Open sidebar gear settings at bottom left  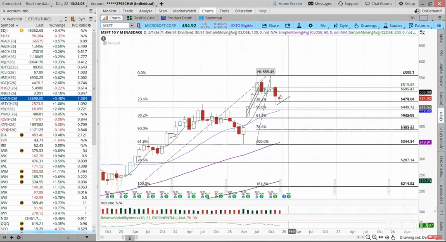click(x=19, y=237)
